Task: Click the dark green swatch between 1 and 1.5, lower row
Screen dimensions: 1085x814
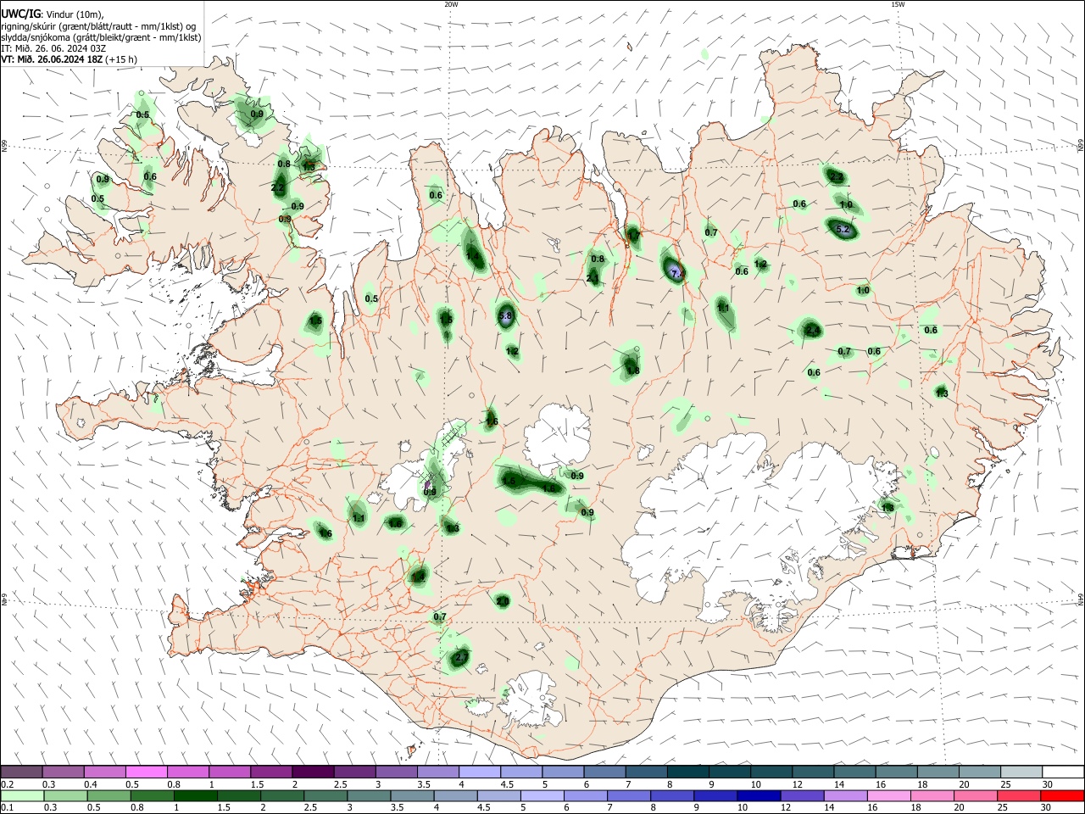Action: coord(194,795)
